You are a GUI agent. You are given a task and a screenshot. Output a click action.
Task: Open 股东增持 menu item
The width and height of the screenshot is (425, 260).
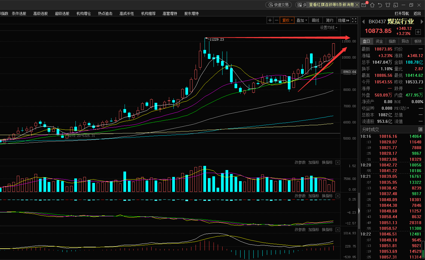click(192, 13)
